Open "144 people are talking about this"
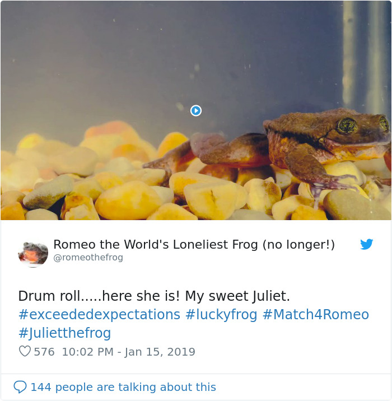Screen dimensions: 392x401 (x=123, y=387)
